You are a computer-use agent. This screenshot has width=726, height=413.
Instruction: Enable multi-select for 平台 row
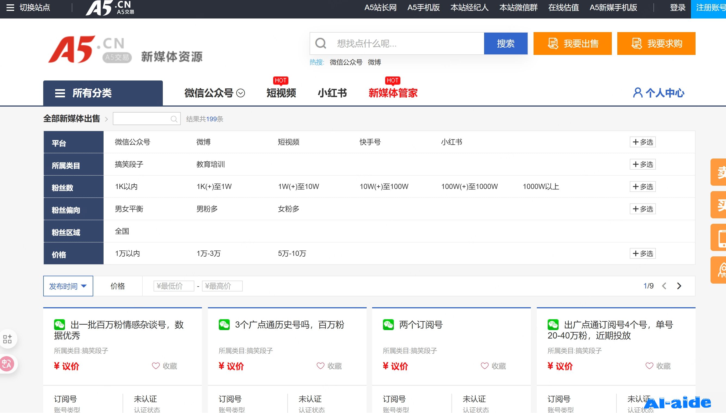[x=643, y=142]
